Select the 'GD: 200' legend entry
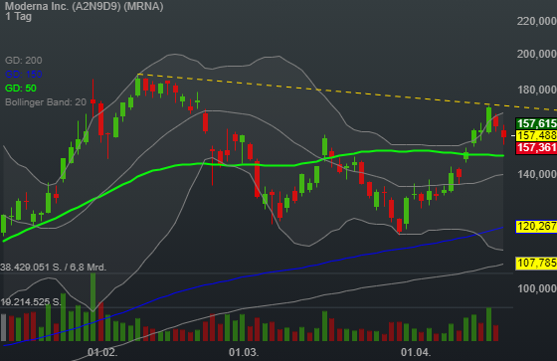The image size is (557, 361). coord(24,61)
